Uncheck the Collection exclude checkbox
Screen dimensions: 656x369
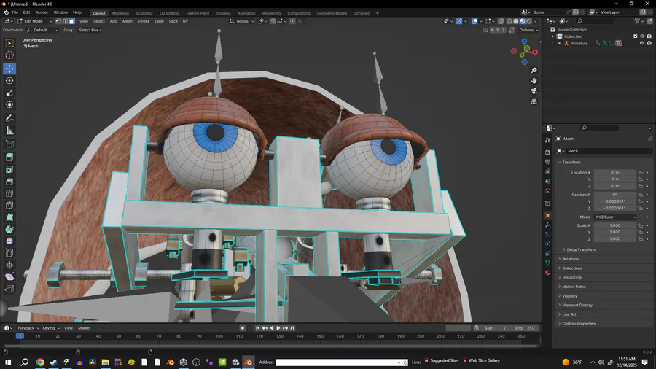636,36
